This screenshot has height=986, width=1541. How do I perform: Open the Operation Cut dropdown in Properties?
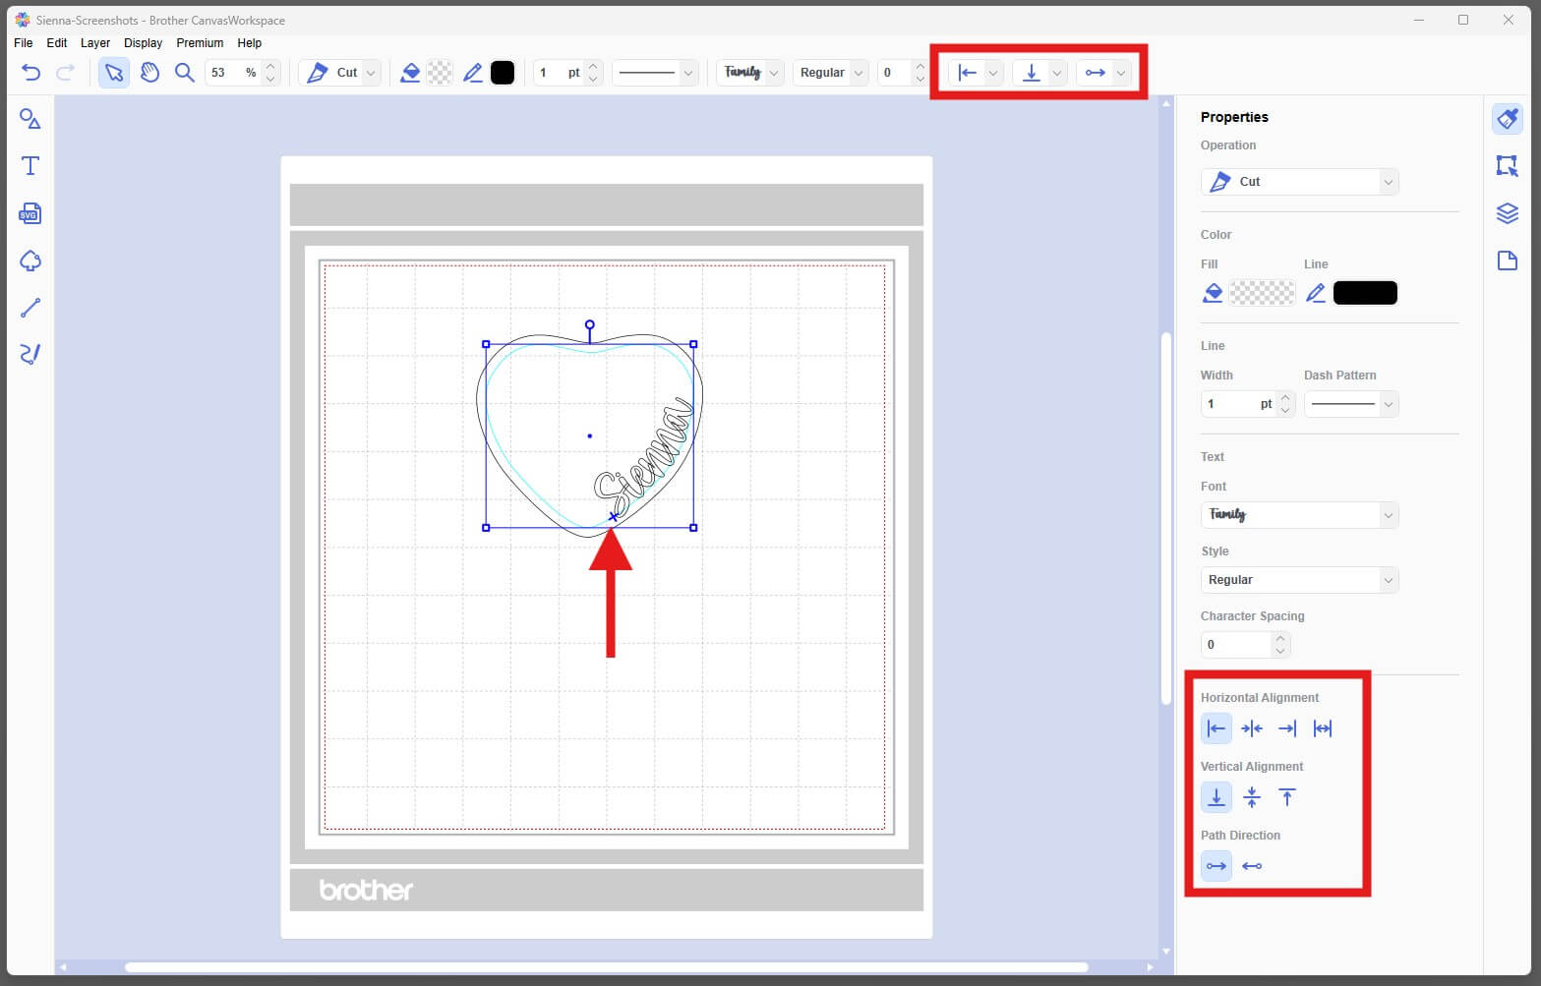pyautogui.click(x=1299, y=182)
